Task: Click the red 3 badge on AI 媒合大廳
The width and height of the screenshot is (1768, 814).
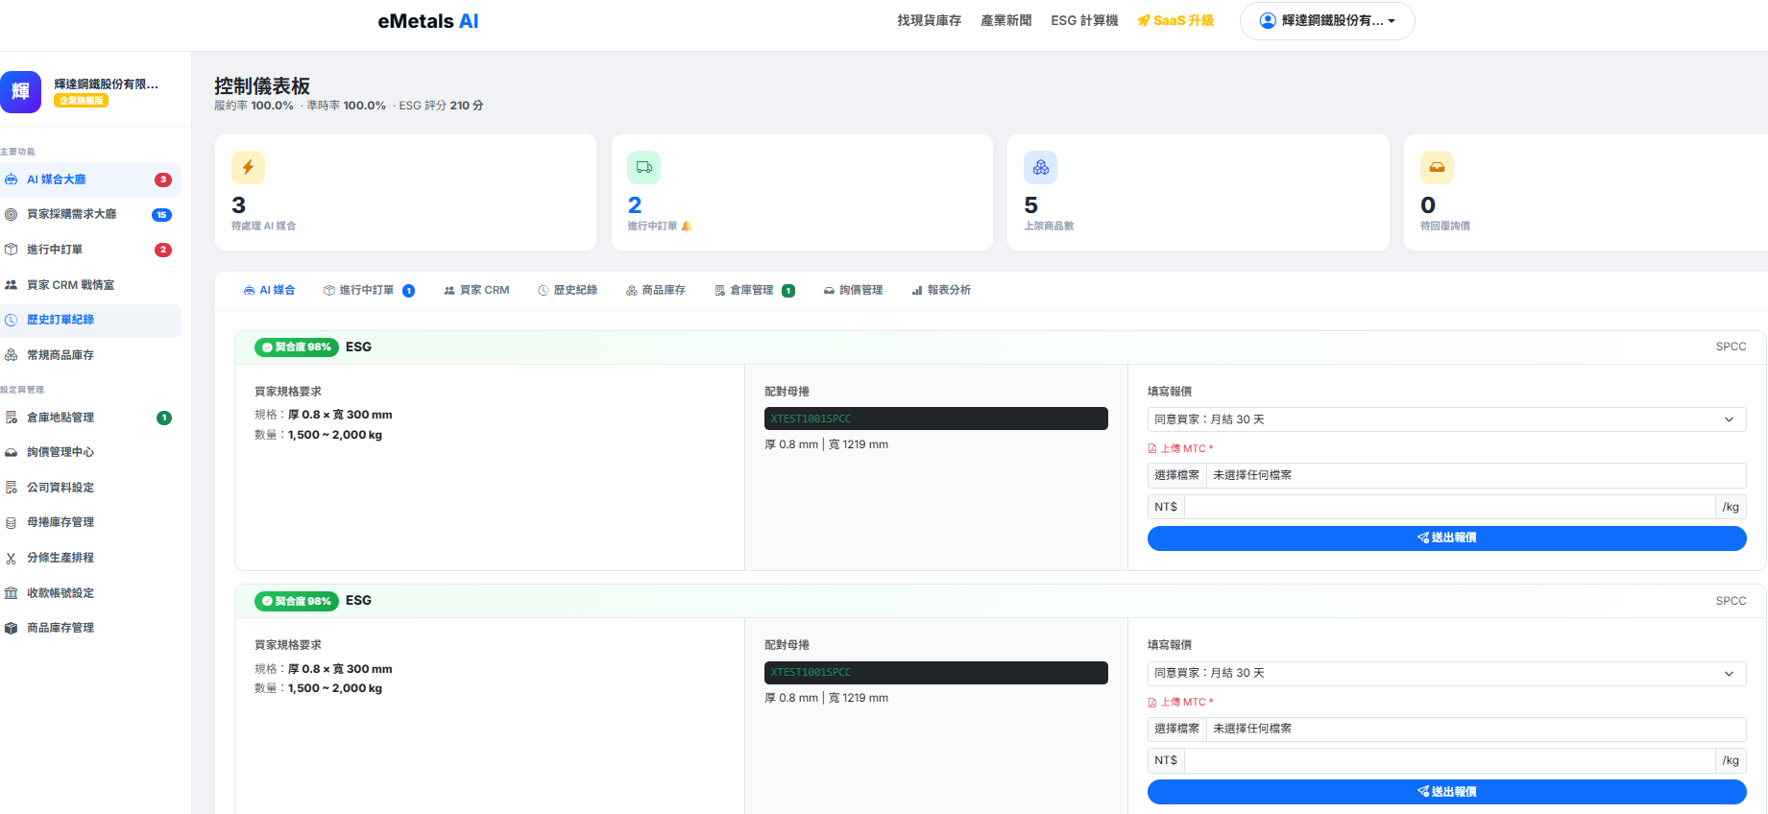Action: click(x=163, y=180)
